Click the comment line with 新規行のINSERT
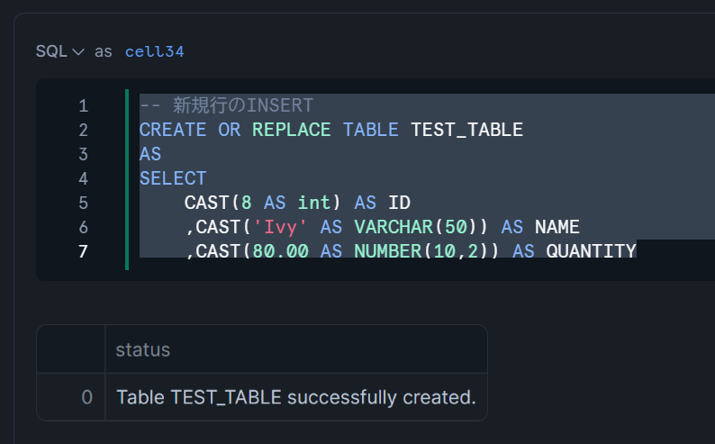The image size is (715, 444). click(x=226, y=105)
